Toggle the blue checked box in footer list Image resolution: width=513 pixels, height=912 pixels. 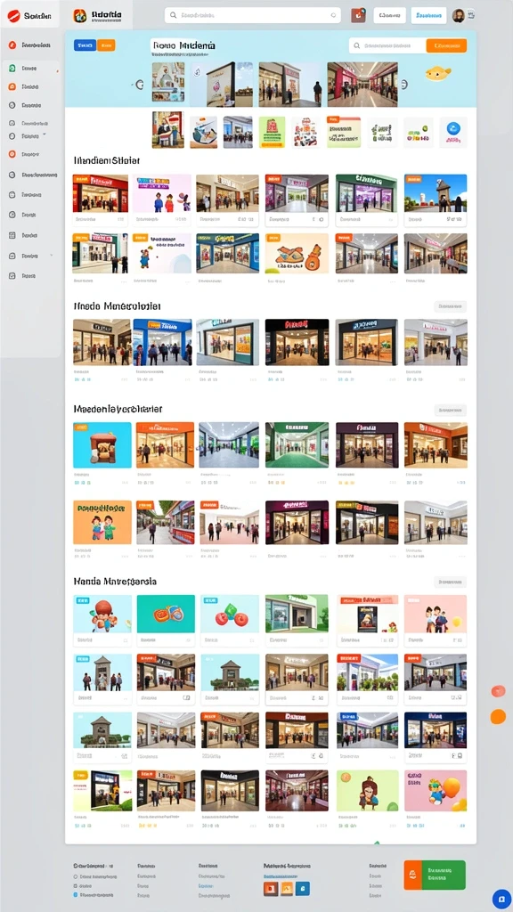[x=76, y=894]
